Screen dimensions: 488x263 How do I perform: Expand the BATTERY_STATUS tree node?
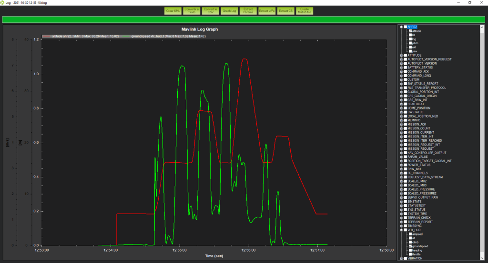tap(401, 68)
